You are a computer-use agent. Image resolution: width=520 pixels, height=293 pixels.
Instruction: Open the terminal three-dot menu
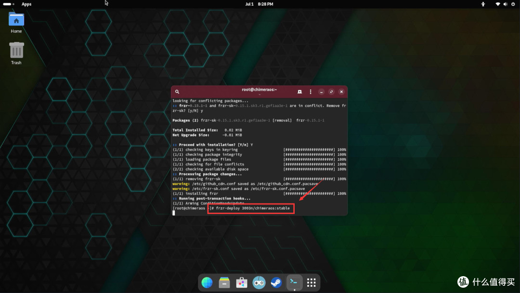point(311,91)
